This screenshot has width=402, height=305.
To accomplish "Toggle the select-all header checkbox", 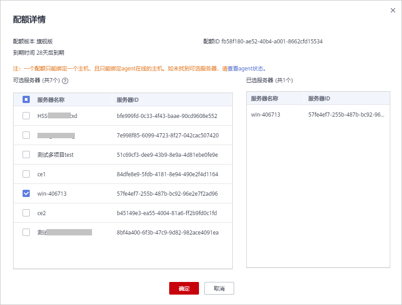I will [26, 100].
